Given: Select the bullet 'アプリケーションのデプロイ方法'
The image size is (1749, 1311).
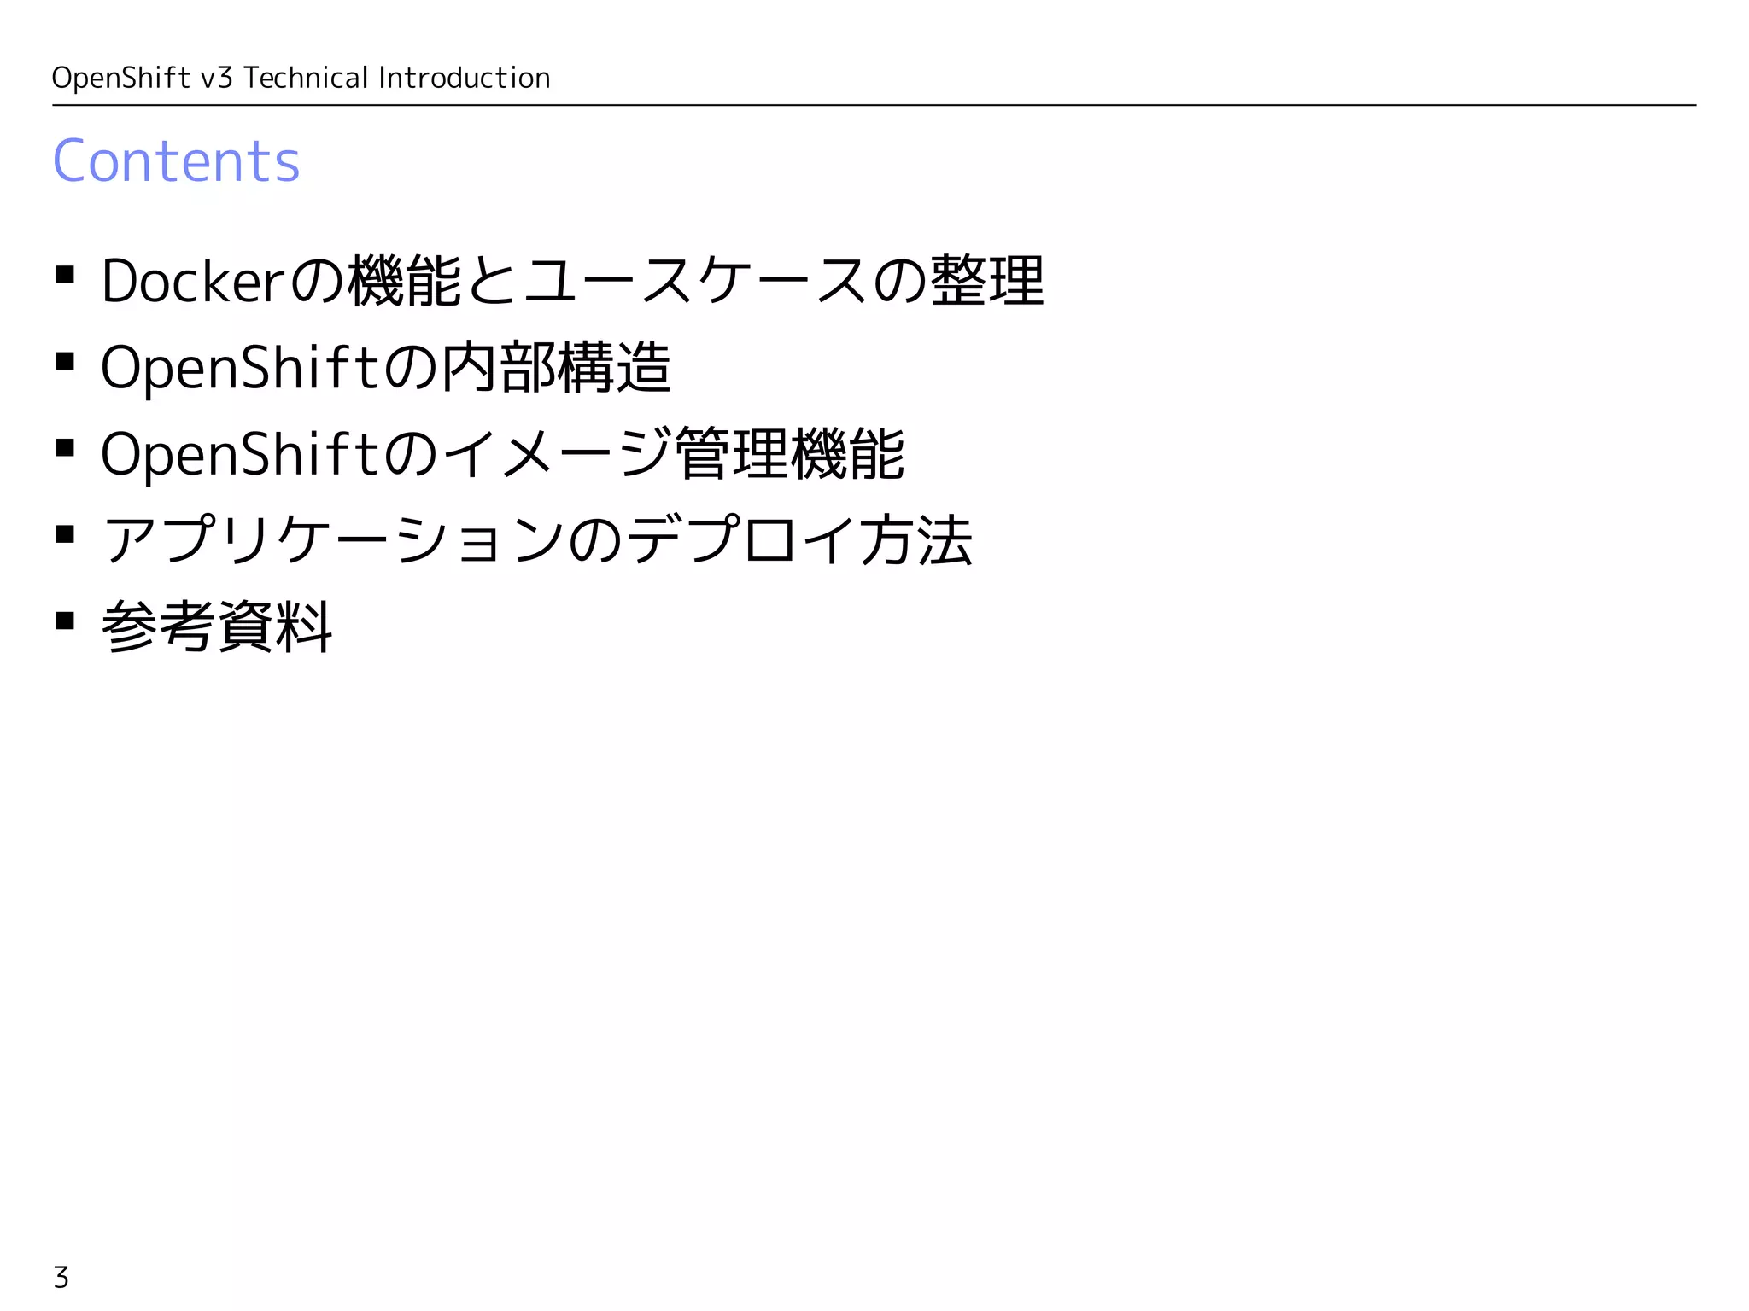Looking at the screenshot, I should click(x=537, y=540).
